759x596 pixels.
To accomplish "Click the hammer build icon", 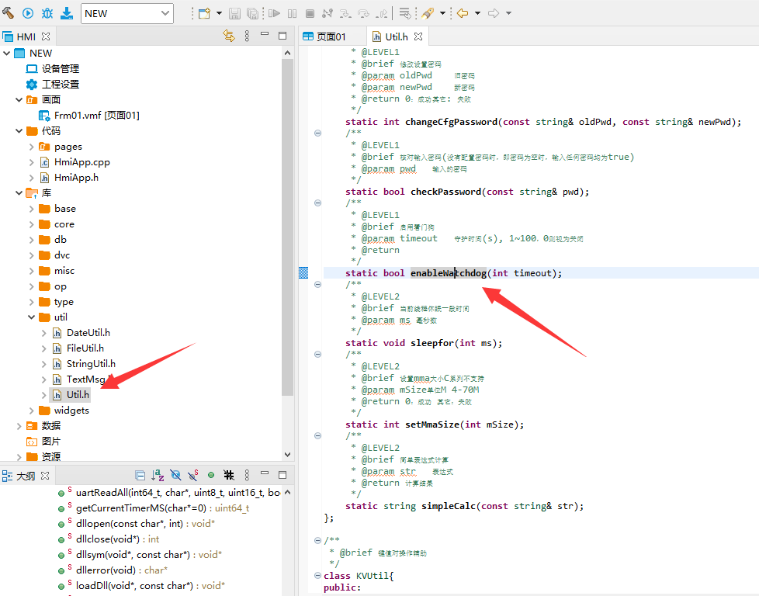I will tap(9, 12).
